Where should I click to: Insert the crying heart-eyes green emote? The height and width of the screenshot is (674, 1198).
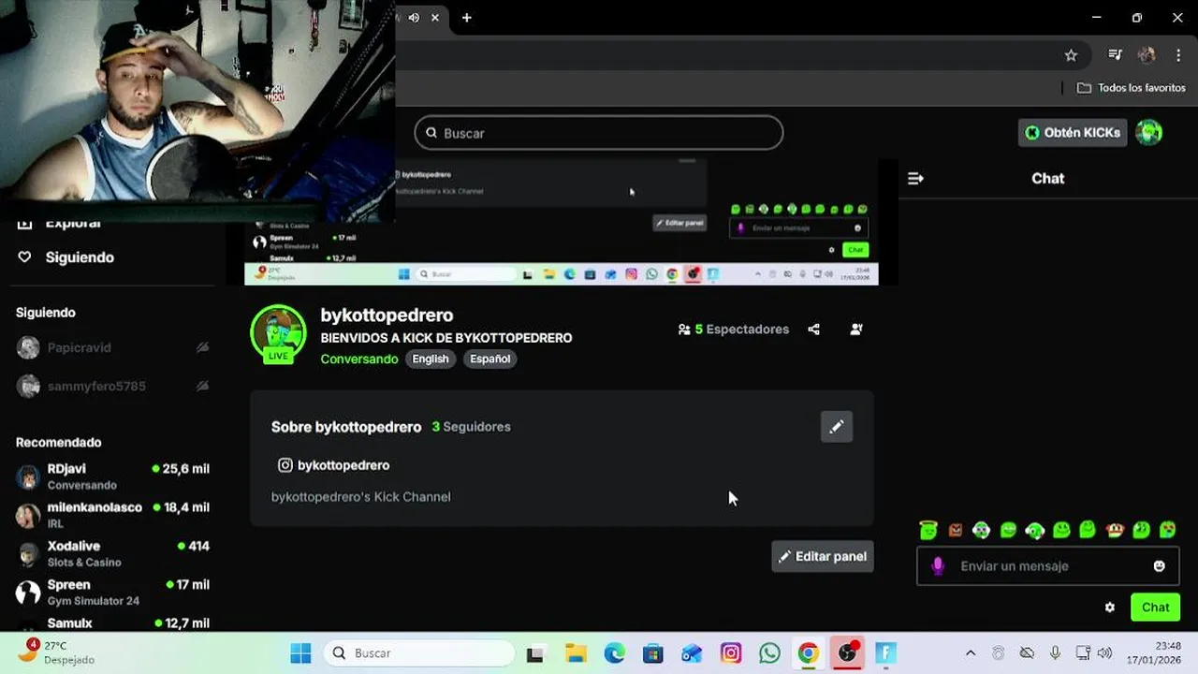[1168, 530]
